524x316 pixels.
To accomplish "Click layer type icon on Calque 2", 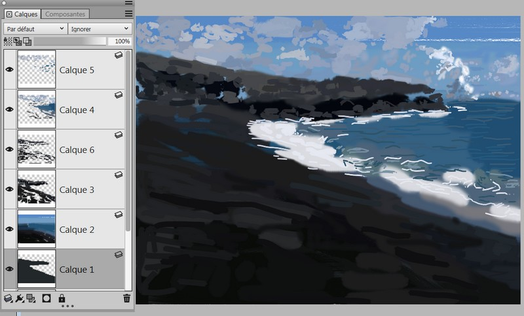I will [119, 215].
